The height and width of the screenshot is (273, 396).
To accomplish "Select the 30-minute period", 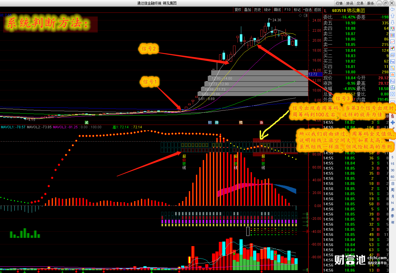I will click(x=393, y=170).
